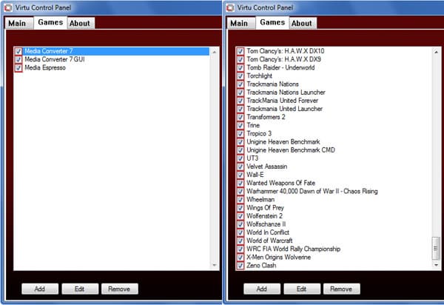Select Wanted Weapons Of Fate entry

[x=281, y=183]
